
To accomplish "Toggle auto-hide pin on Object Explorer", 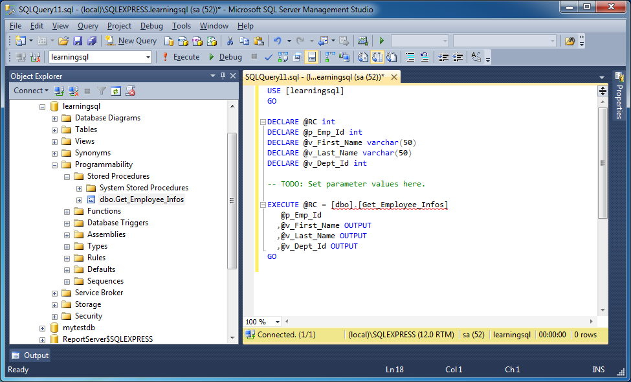I will [223, 76].
